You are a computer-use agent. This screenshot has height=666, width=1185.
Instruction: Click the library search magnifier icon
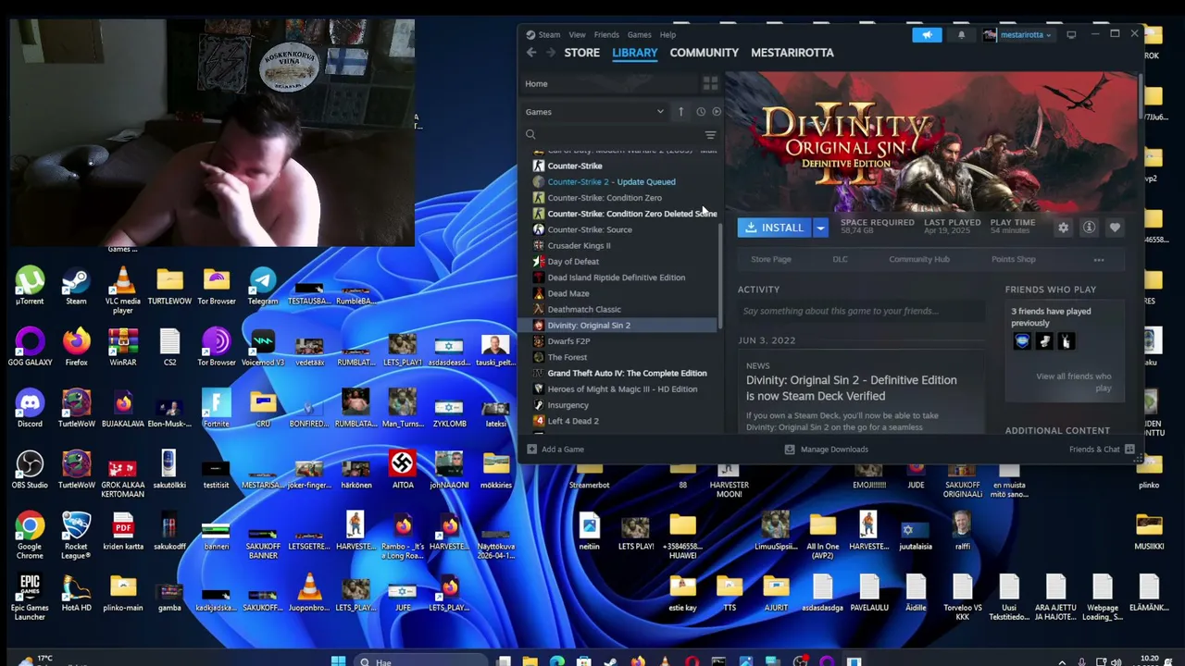click(x=530, y=135)
